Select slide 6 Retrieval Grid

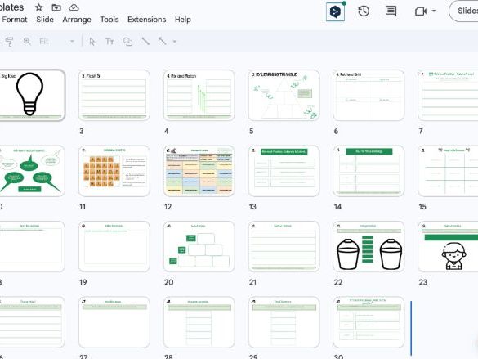pyautogui.click(x=369, y=95)
